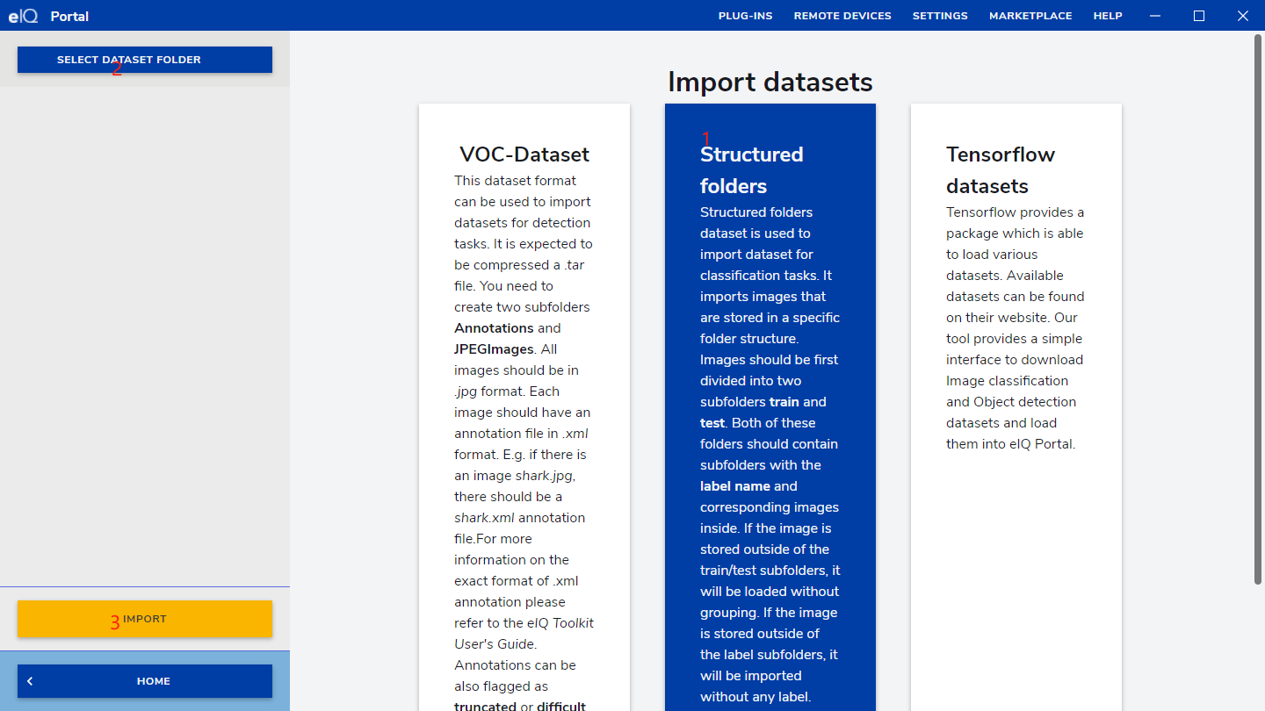Click the yellow Import button
This screenshot has width=1265, height=711.
pyautogui.click(x=145, y=619)
